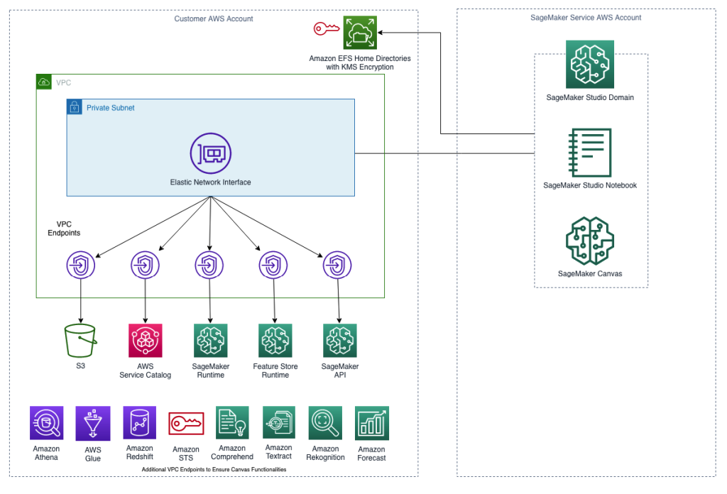Select the Amazon Redshift icon
This screenshot has height=494, width=727.
139,422
